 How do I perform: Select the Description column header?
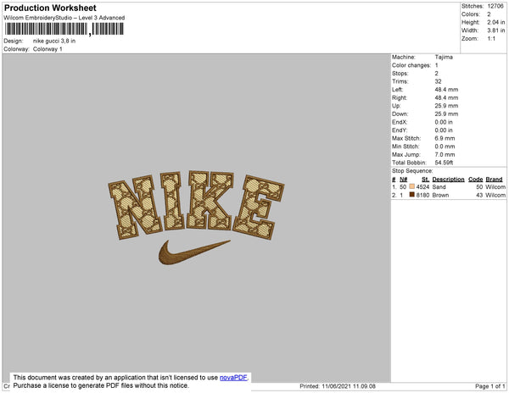click(448, 180)
